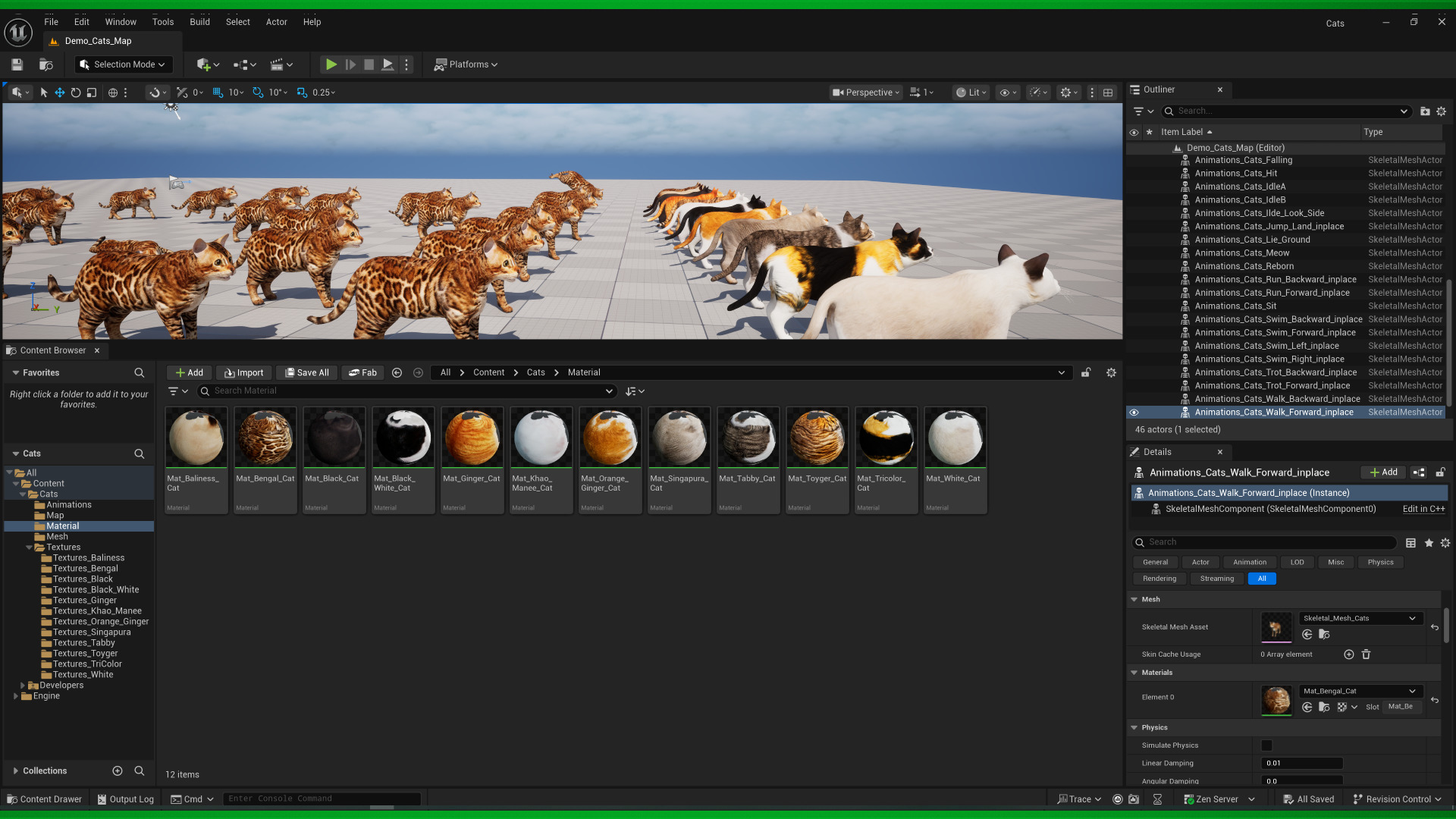This screenshot has width=1456, height=819.
Task: Open the Perspective viewport dropdown
Action: click(866, 93)
